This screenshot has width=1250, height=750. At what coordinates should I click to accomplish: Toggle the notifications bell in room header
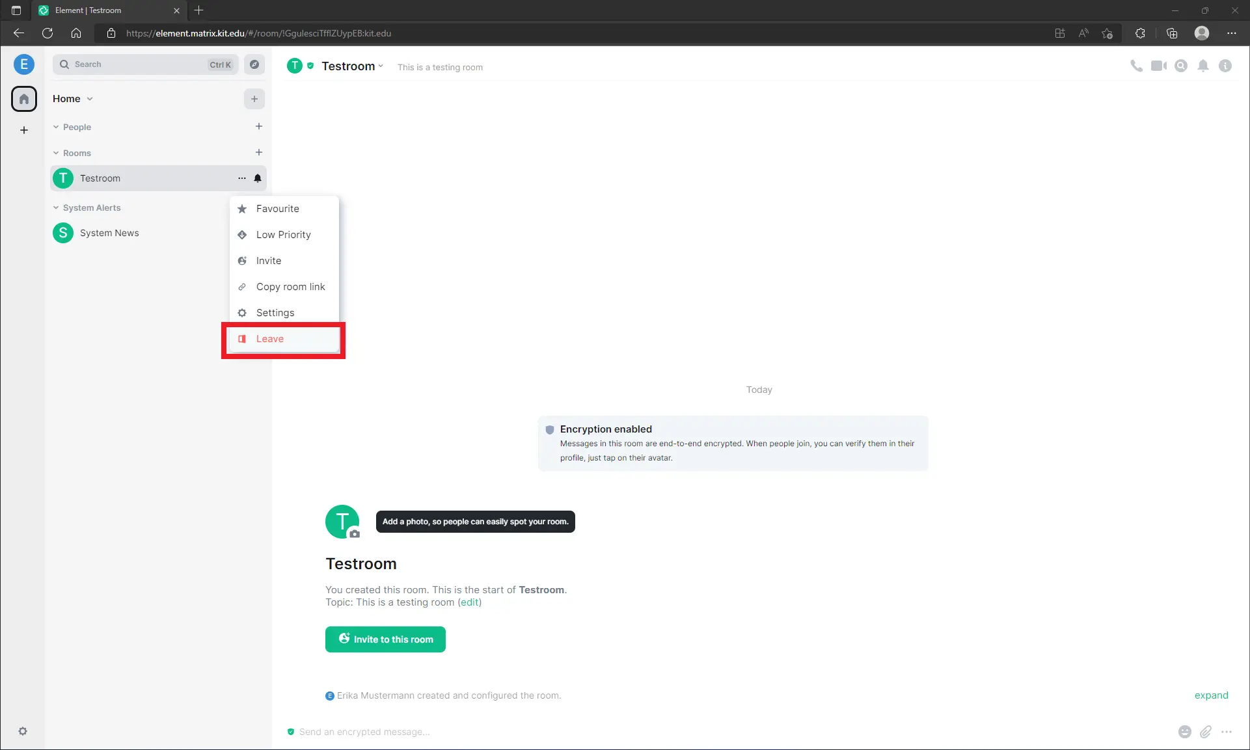coord(1203,66)
